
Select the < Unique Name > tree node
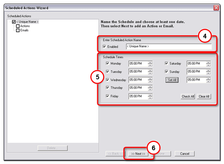click(27, 22)
